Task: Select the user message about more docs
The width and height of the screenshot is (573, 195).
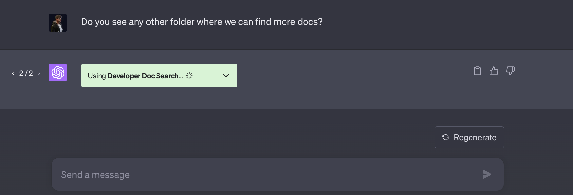Action: (x=202, y=22)
